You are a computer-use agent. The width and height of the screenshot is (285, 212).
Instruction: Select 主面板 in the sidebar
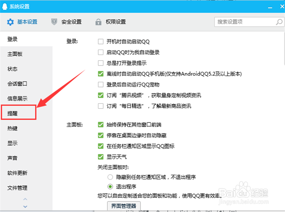[15, 54]
